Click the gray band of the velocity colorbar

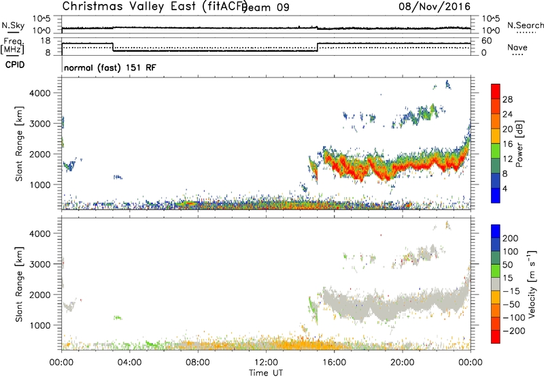point(496,284)
